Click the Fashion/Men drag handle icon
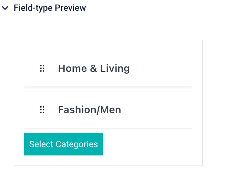Image resolution: width=238 pixels, height=177 pixels. click(42, 110)
